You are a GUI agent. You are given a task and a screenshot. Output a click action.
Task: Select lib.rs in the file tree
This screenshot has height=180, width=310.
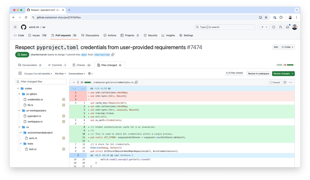30,105
